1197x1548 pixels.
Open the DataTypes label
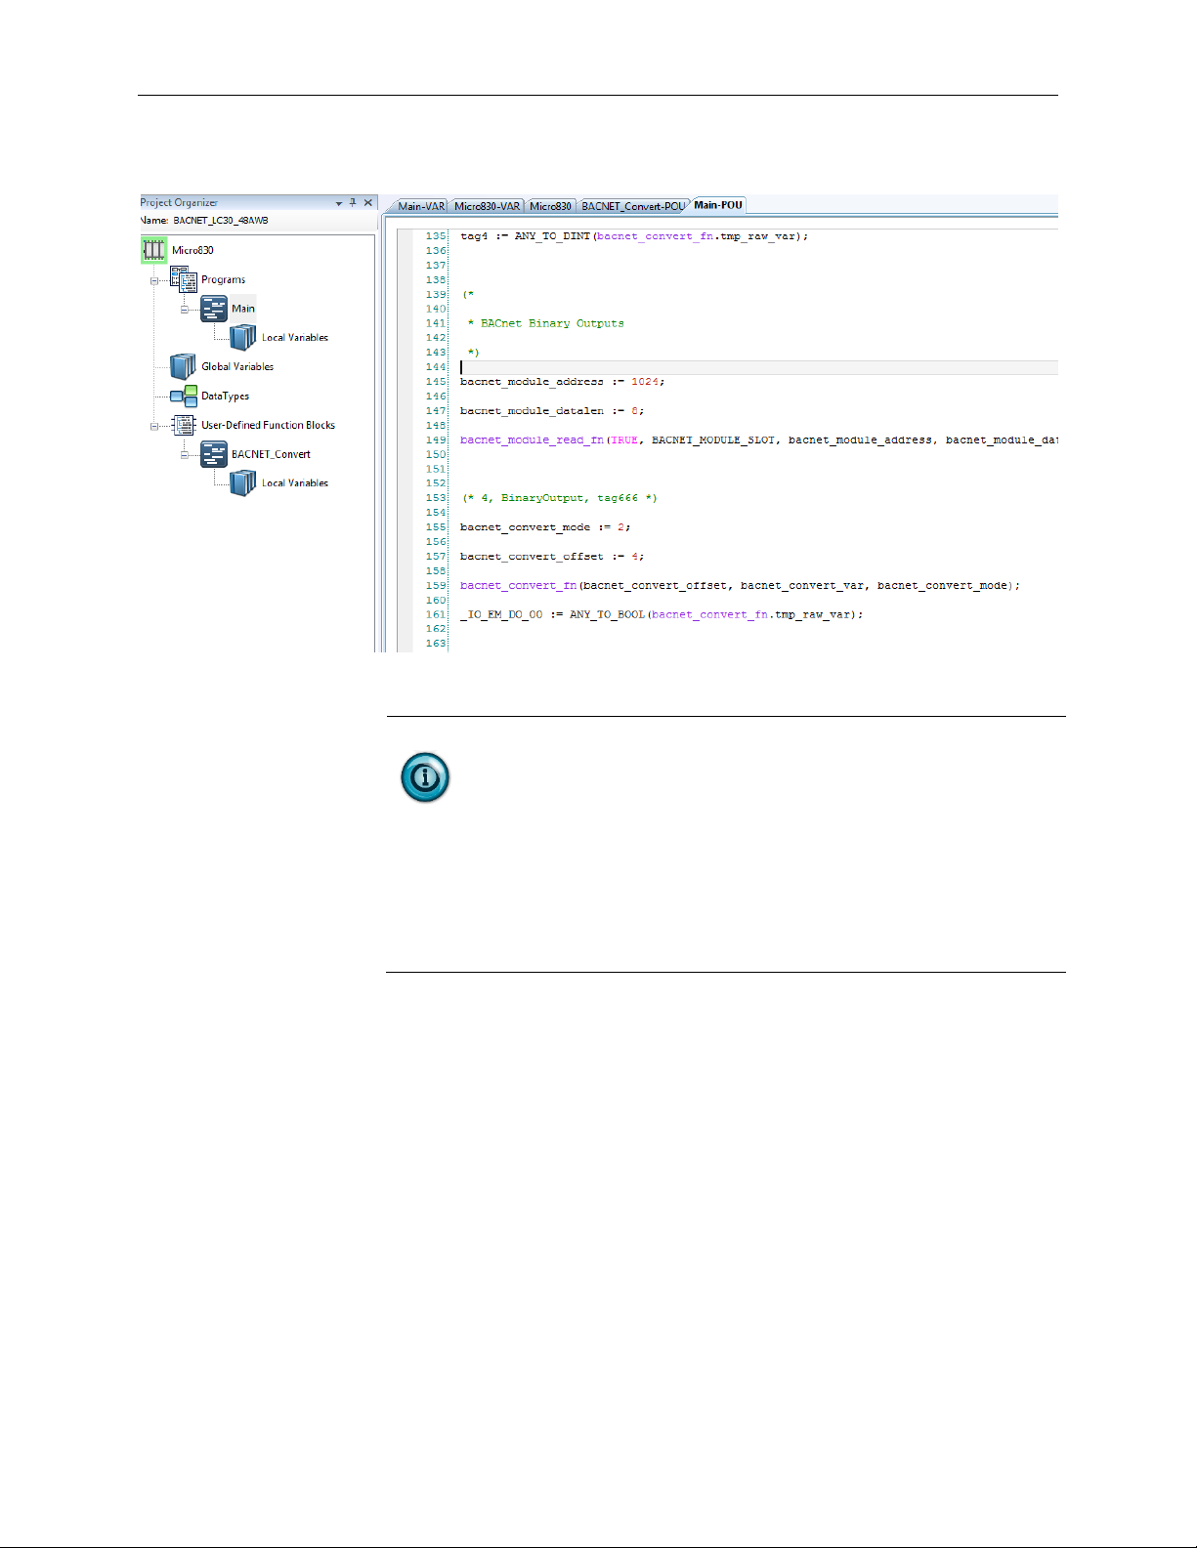(225, 397)
